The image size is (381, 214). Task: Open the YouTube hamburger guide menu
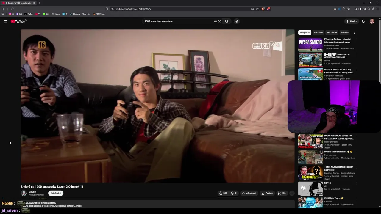pyautogui.click(x=5, y=21)
